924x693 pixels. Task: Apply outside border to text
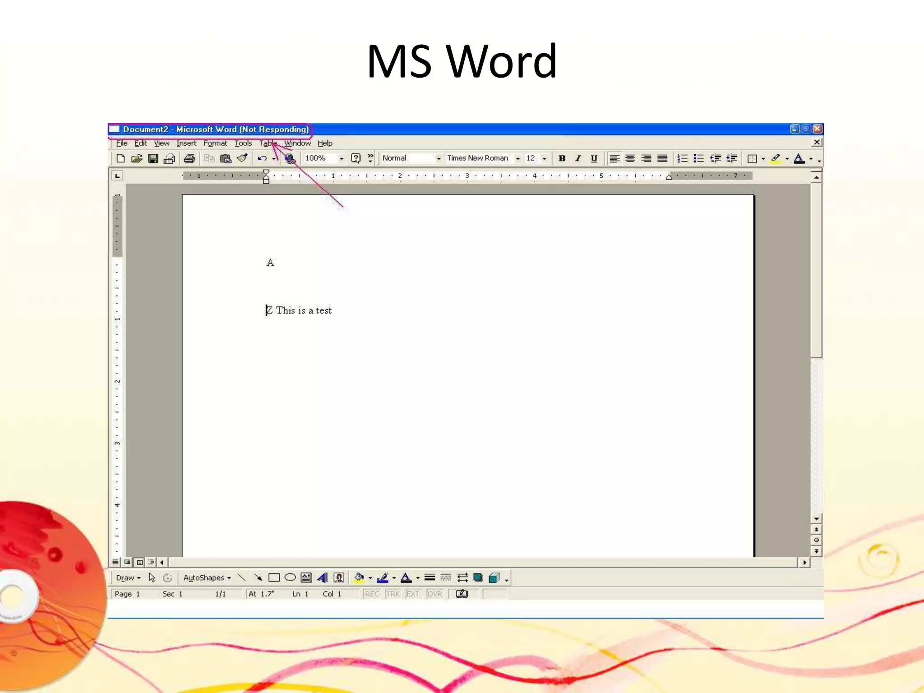[752, 159]
